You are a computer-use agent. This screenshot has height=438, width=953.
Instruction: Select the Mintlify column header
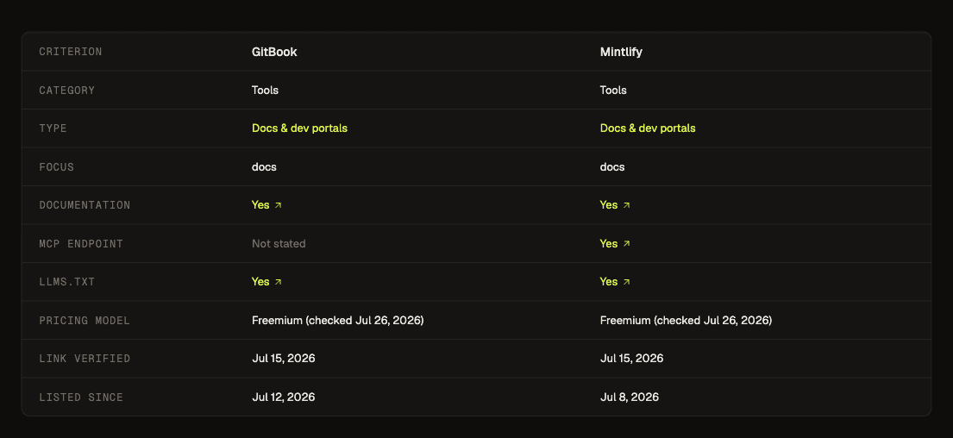pos(621,52)
